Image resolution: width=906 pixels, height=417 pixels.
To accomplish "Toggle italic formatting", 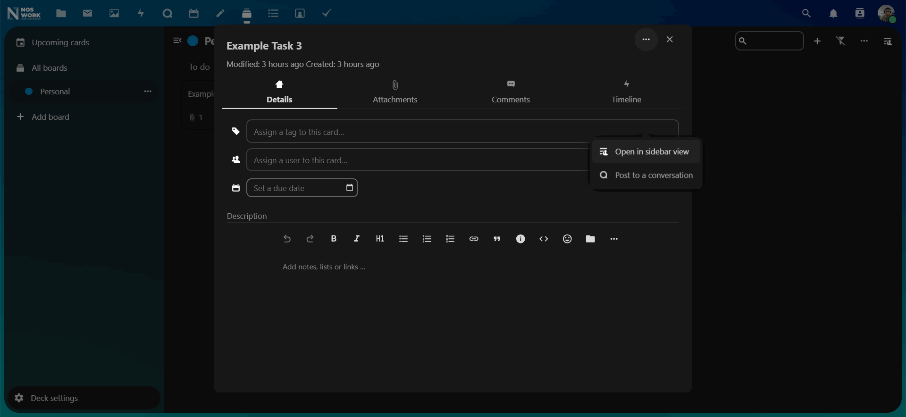I will point(357,239).
